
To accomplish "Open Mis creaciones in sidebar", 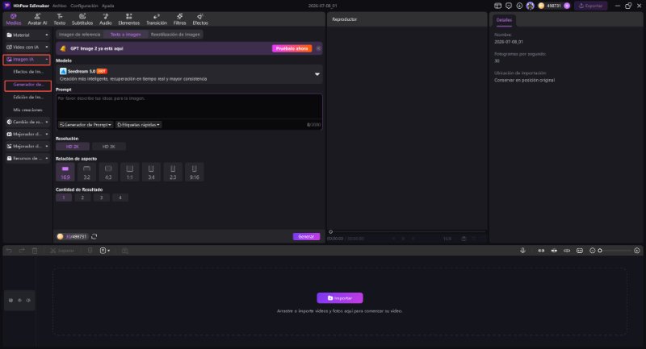I will pyautogui.click(x=27, y=110).
